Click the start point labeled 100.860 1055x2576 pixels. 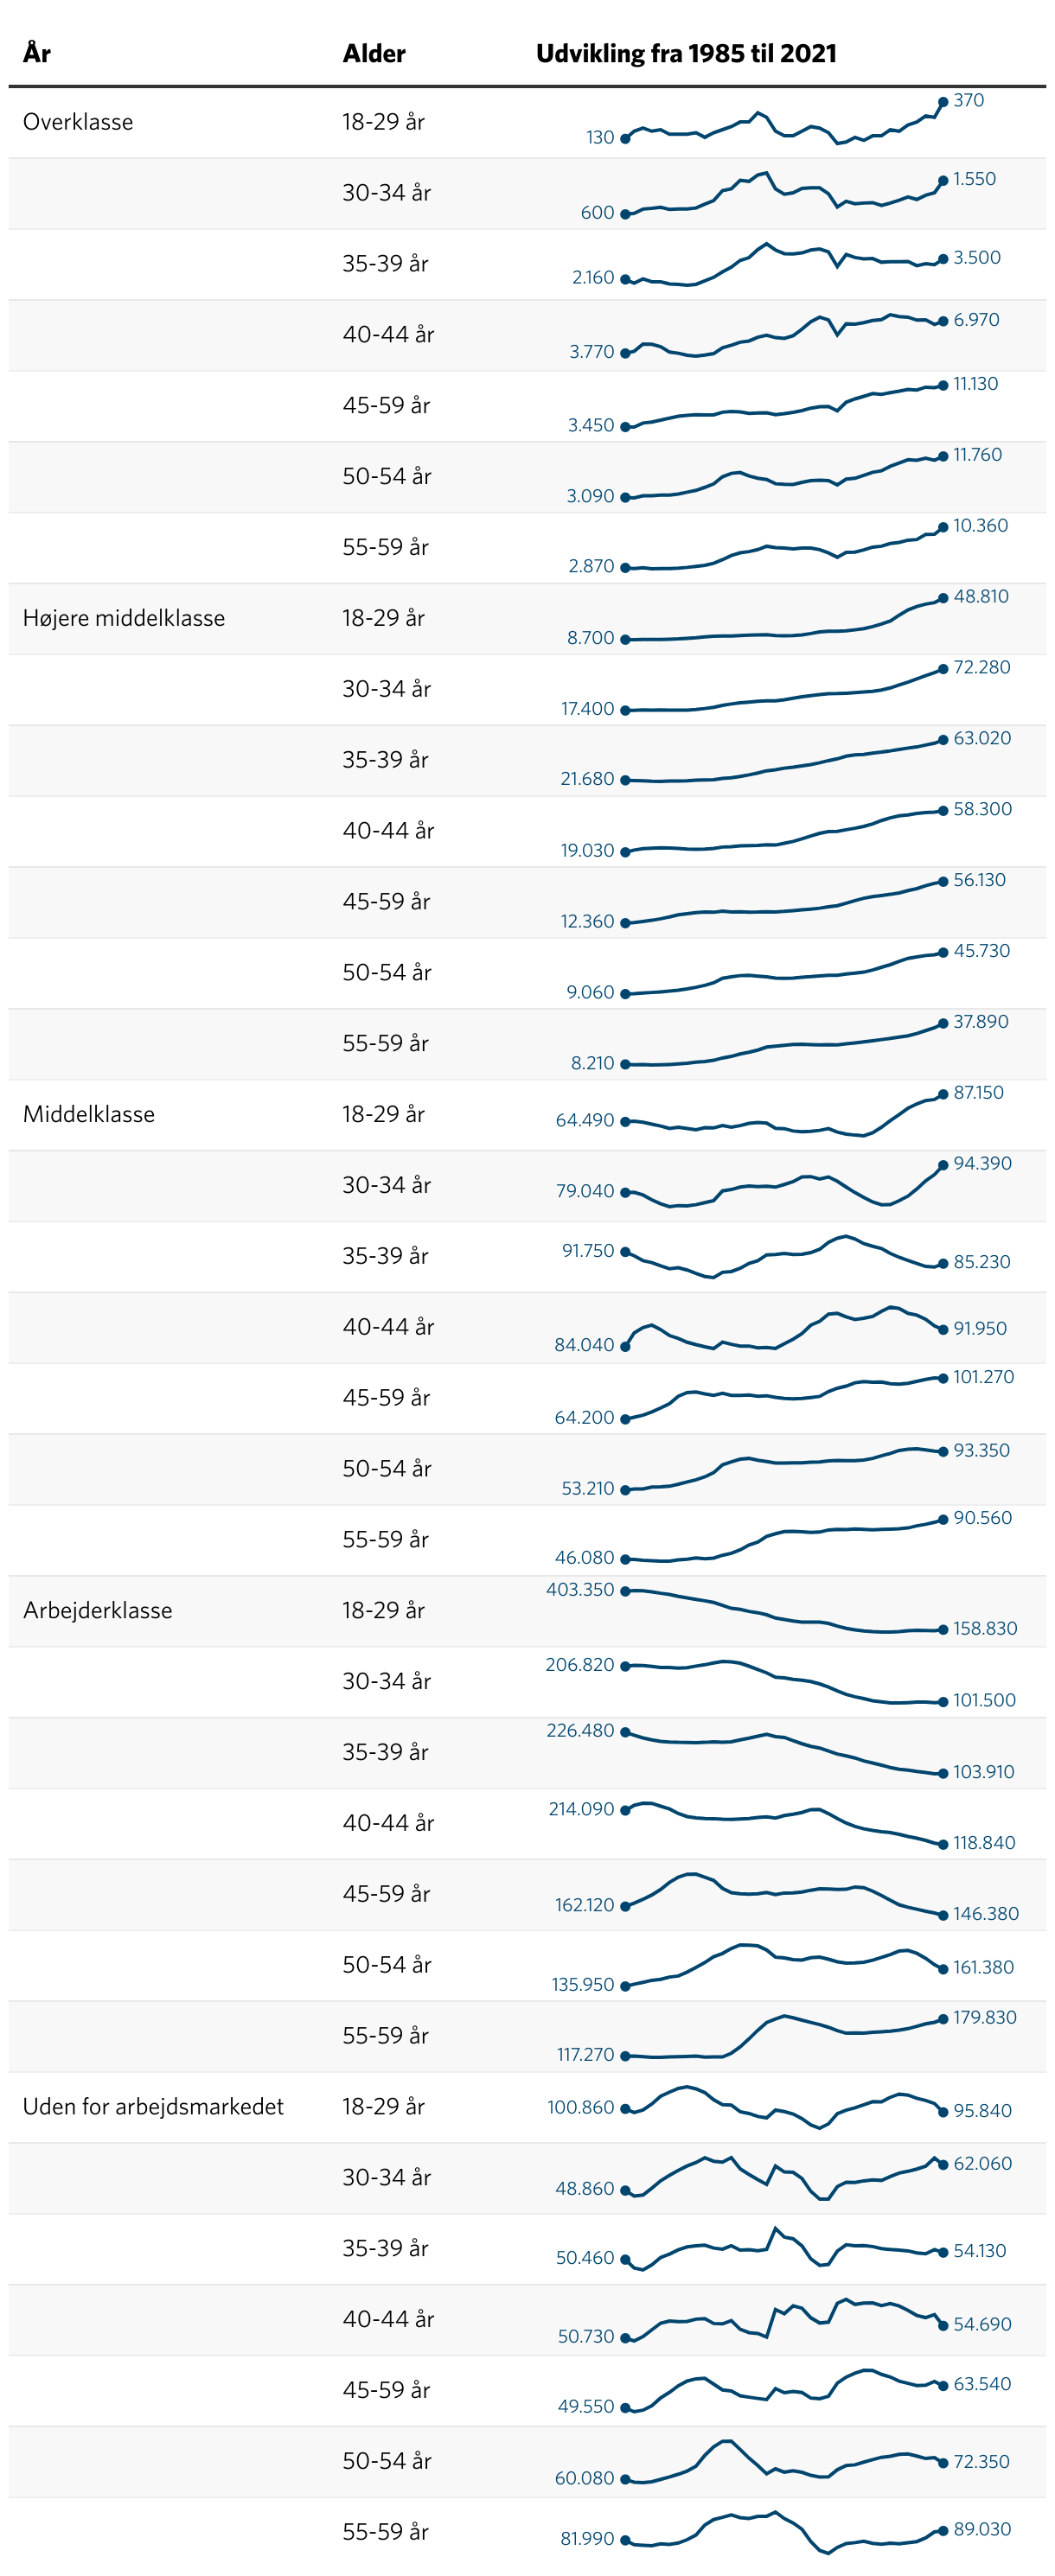click(x=625, y=2108)
